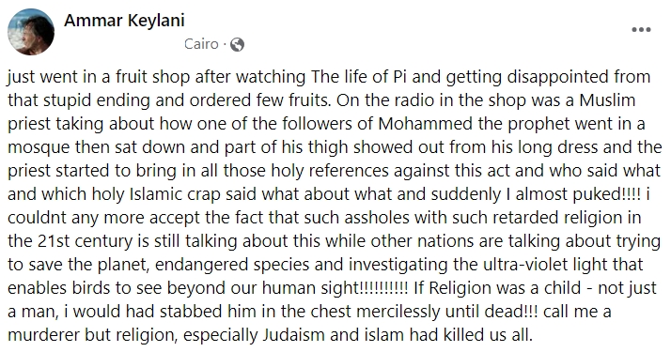671x352 pixels.
Task: Click the globe public-audience icon
Action: click(237, 44)
